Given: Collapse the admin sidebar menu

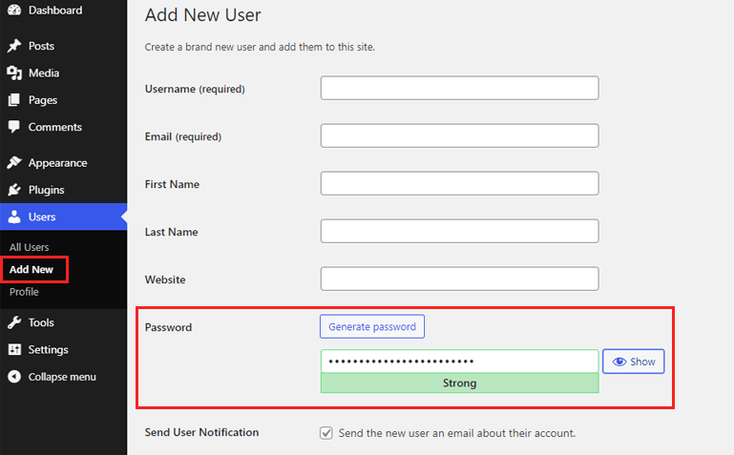Looking at the screenshot, I should point(52,377).
